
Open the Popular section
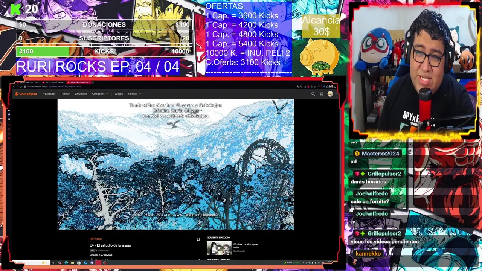(x=65, y=94)
